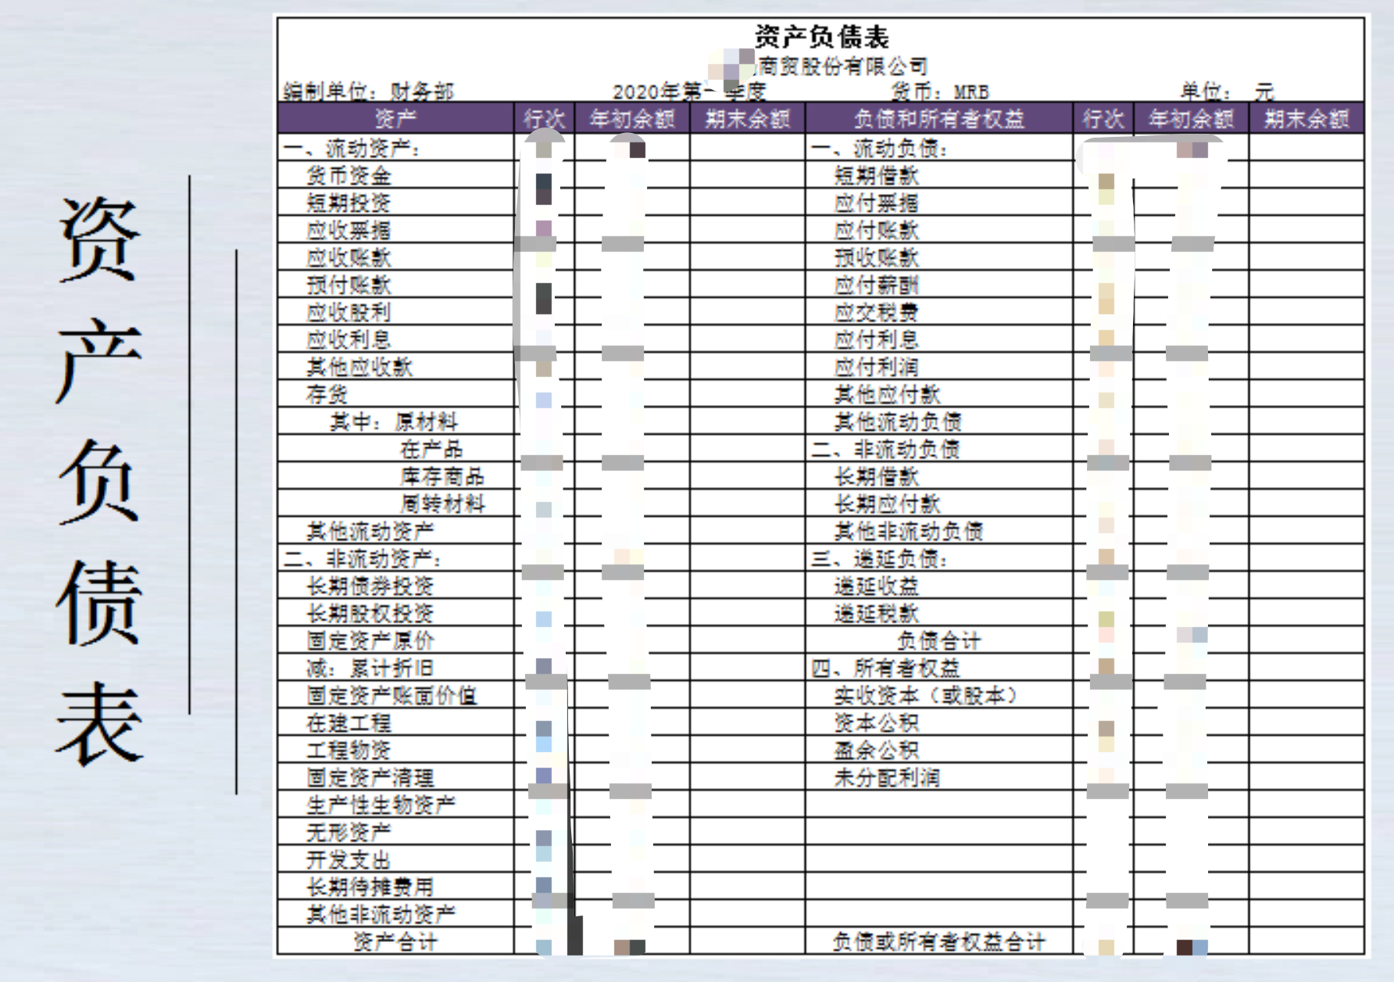Click the large vertical 资产负债表 heading
The height and width of the screenshot is (982, 1394).
(99, 481)
